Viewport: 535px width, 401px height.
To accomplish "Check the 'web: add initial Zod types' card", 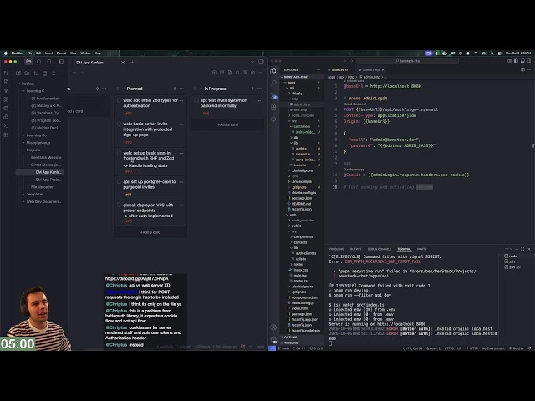I will (x=119, y=100).
